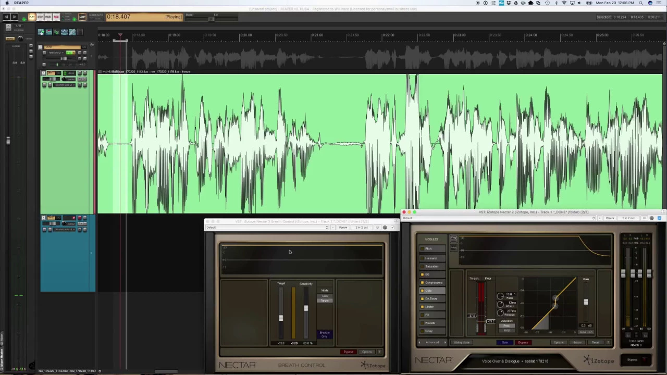Image resolution: width=667 pixels, height=375 pixels.
Task: Go to project start with rewind button
Action: [6, 17]
